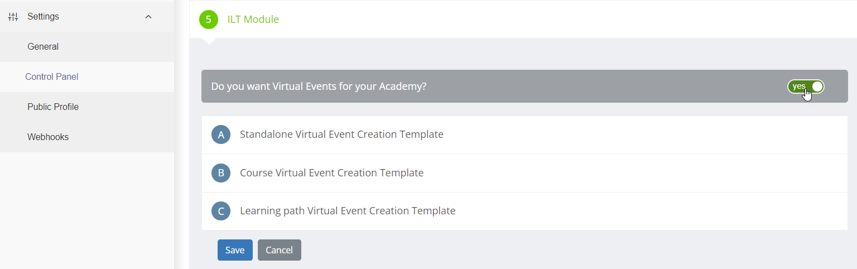
Task: Expand Standalone Virtual Event Creation Template
Action: [524, 134]
